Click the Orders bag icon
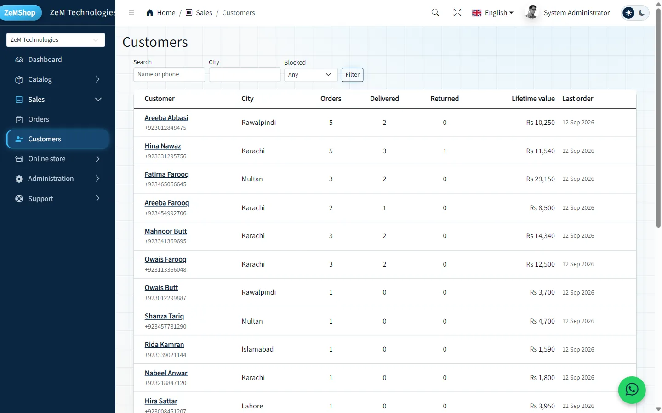662x413 pixels. coord(19,119)
